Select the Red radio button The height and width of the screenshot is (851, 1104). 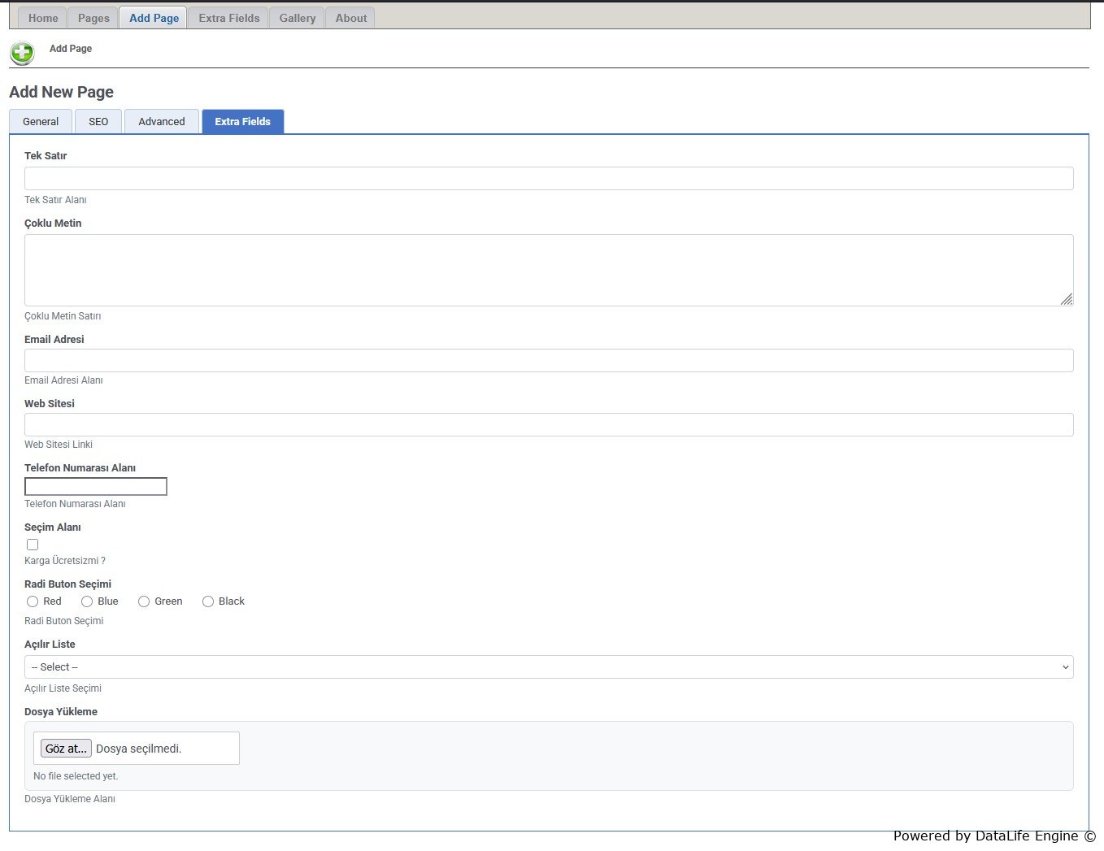coord(33,601)
